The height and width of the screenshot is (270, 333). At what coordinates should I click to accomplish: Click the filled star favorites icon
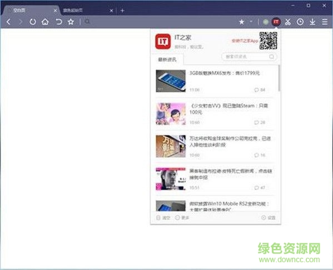(241, 22)
